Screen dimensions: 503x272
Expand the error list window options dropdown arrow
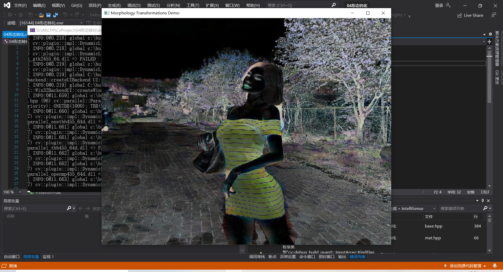[x=477, y=201]
